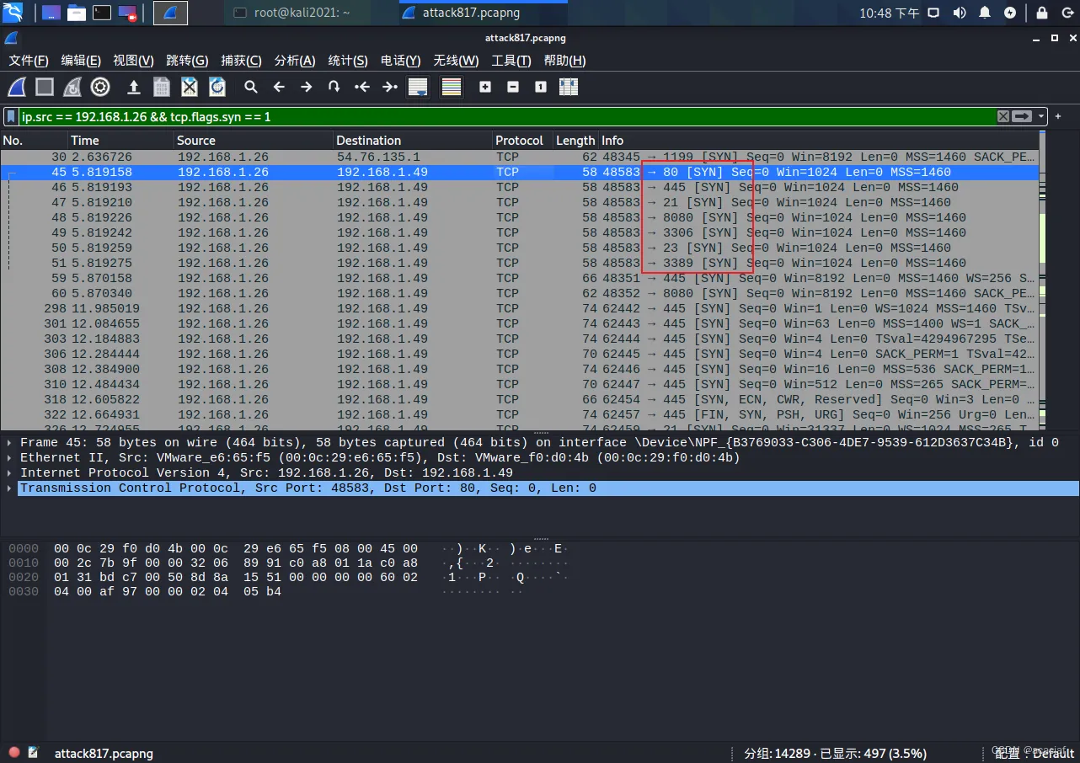1080x763 pixels.
Task: Expand the Frame 45 details row
Action: pyautogui.click(x=9, y=442)
